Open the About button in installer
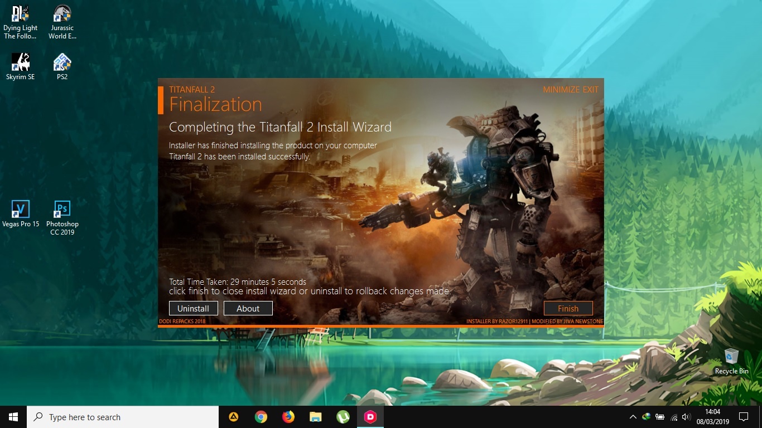 click(248, 308)
